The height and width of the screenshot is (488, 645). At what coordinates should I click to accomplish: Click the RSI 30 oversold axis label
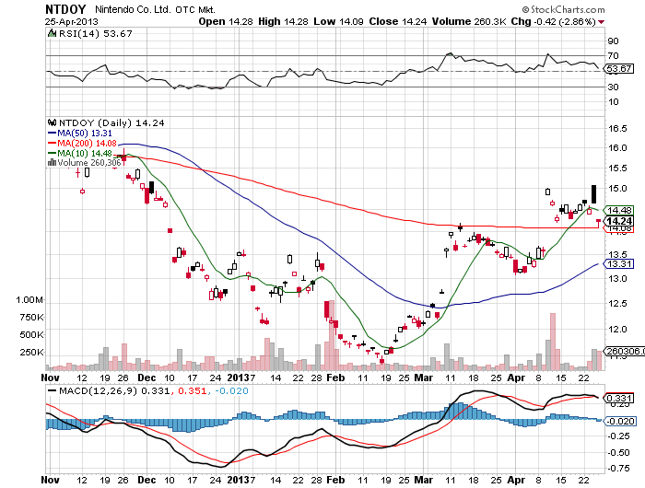[x=613, y=87]
